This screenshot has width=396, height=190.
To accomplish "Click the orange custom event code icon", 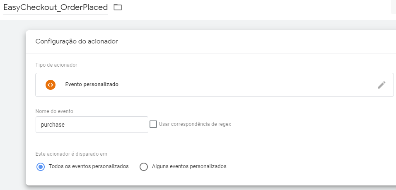I will point(51,85).
